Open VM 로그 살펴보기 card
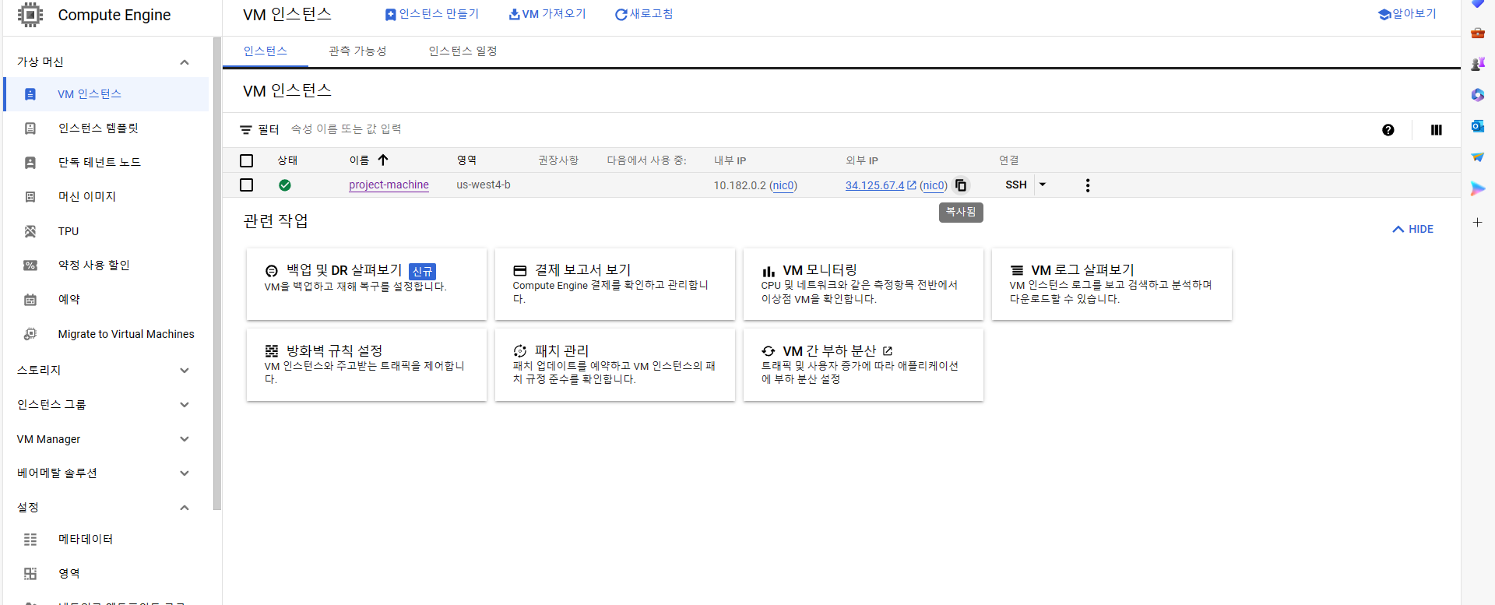The height and width of the screenshot is (605, 1495). pyautogui.click(x=1112, y=284)
